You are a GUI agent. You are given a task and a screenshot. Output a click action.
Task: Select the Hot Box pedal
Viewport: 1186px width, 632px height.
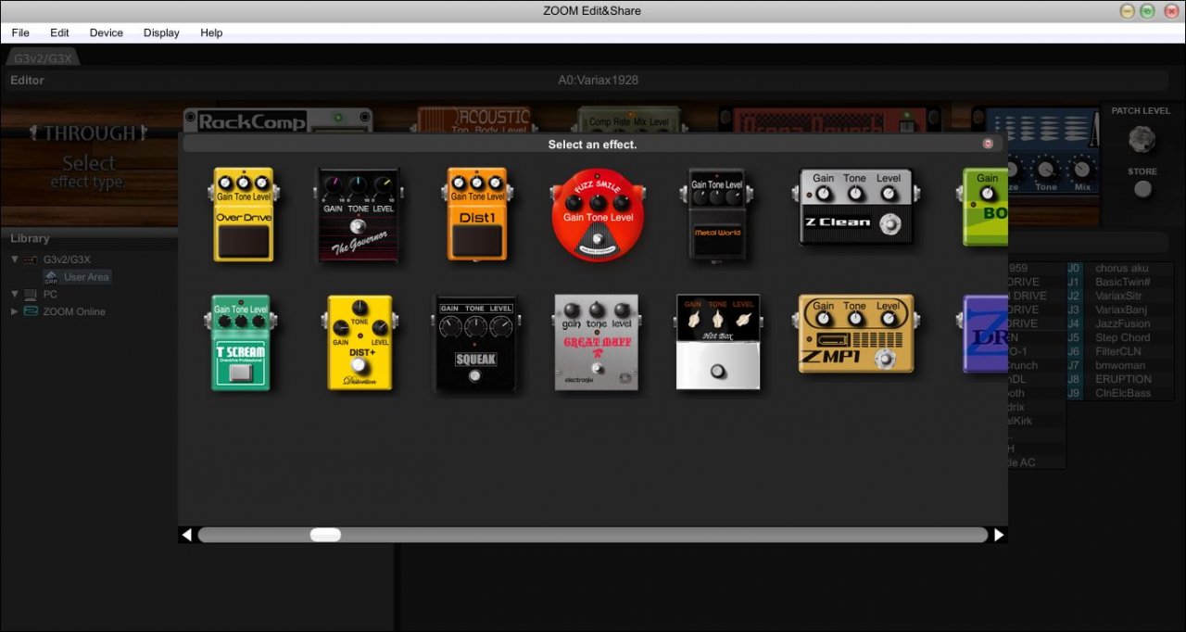tap(717, 342)
